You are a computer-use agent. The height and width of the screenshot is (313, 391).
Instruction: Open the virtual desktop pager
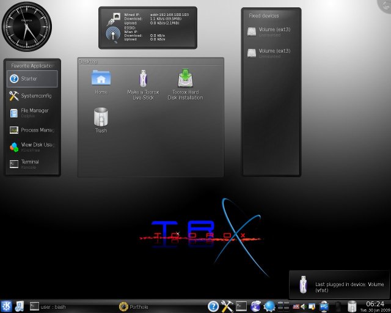tap(283, 306)
